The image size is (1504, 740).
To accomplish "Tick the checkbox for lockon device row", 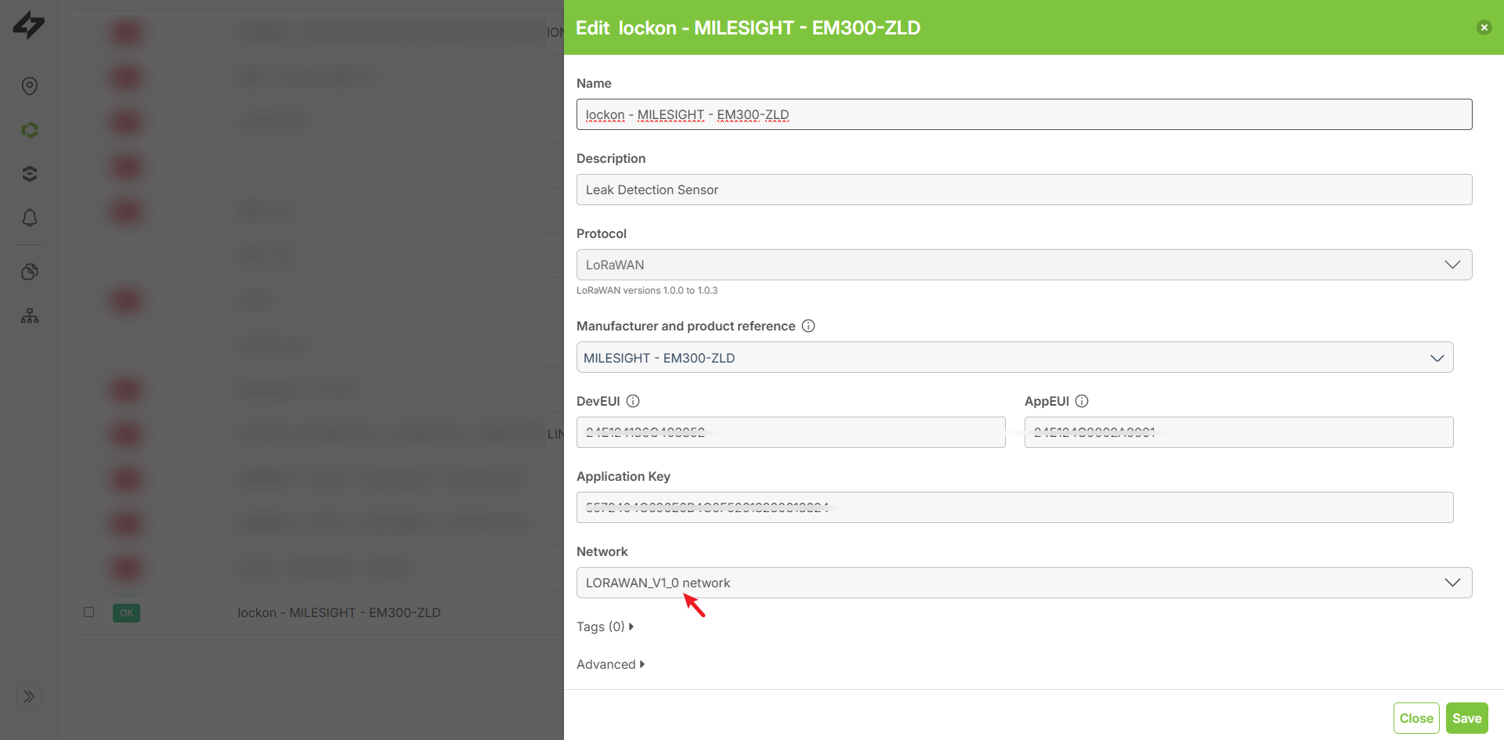I will 89,612.
